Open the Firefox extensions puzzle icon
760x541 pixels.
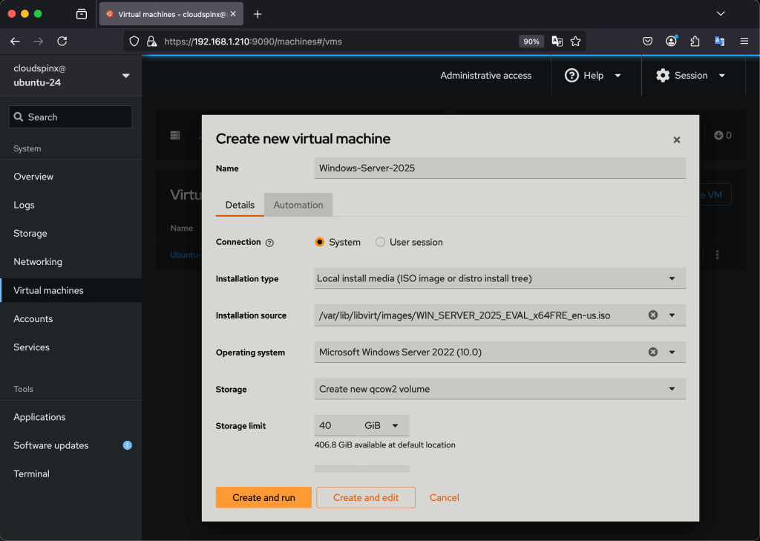tap(695, 42)
